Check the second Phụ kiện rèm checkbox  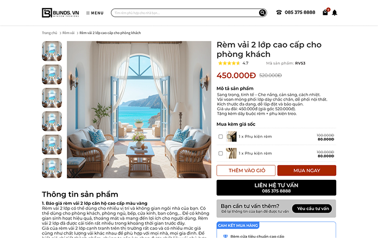[x=220, y=153]
